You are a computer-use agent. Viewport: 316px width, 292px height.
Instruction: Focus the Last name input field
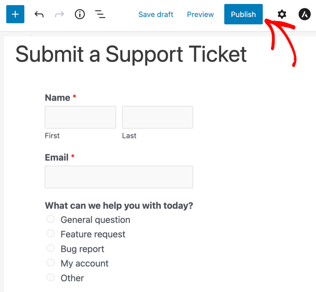157,117
